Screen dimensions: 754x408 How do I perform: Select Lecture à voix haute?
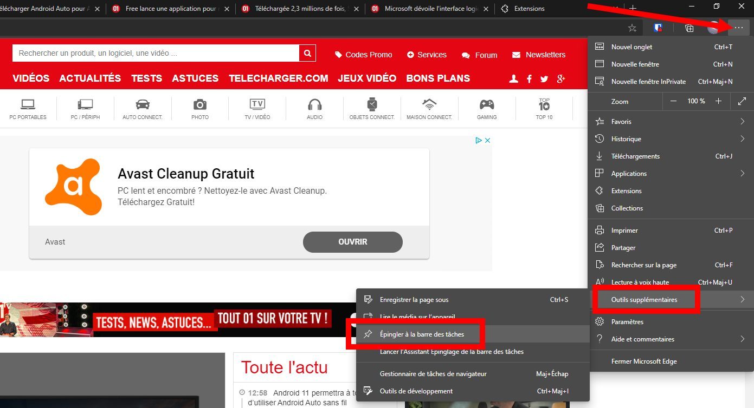point(671,282)
